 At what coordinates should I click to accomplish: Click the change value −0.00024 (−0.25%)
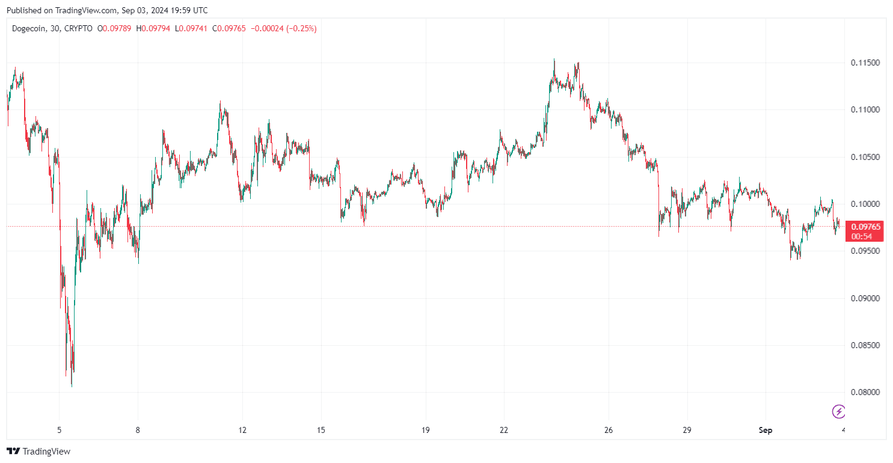pos(283,28)
